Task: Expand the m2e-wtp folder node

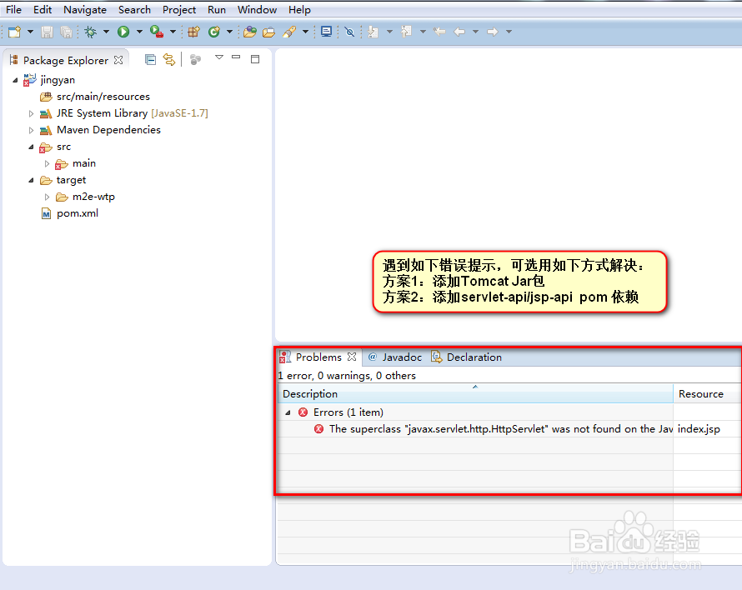Action: pos(47,197)
